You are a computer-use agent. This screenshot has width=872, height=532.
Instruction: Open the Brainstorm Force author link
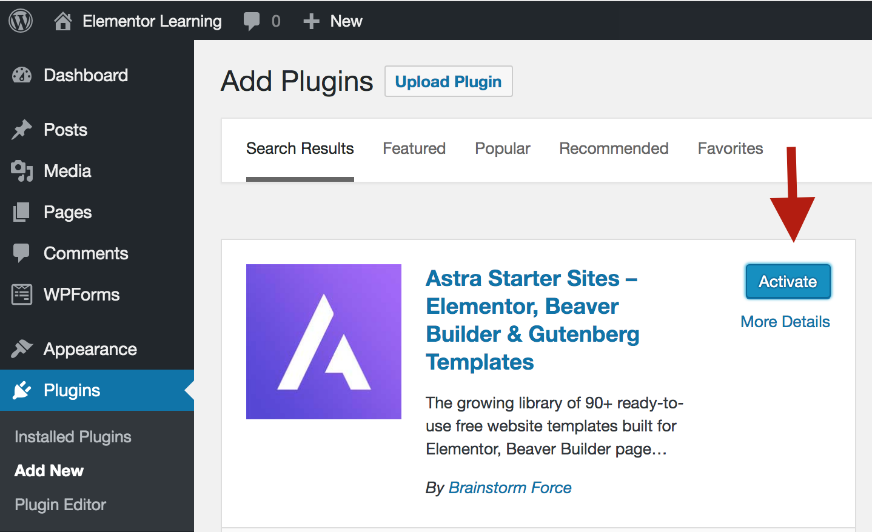510,488
